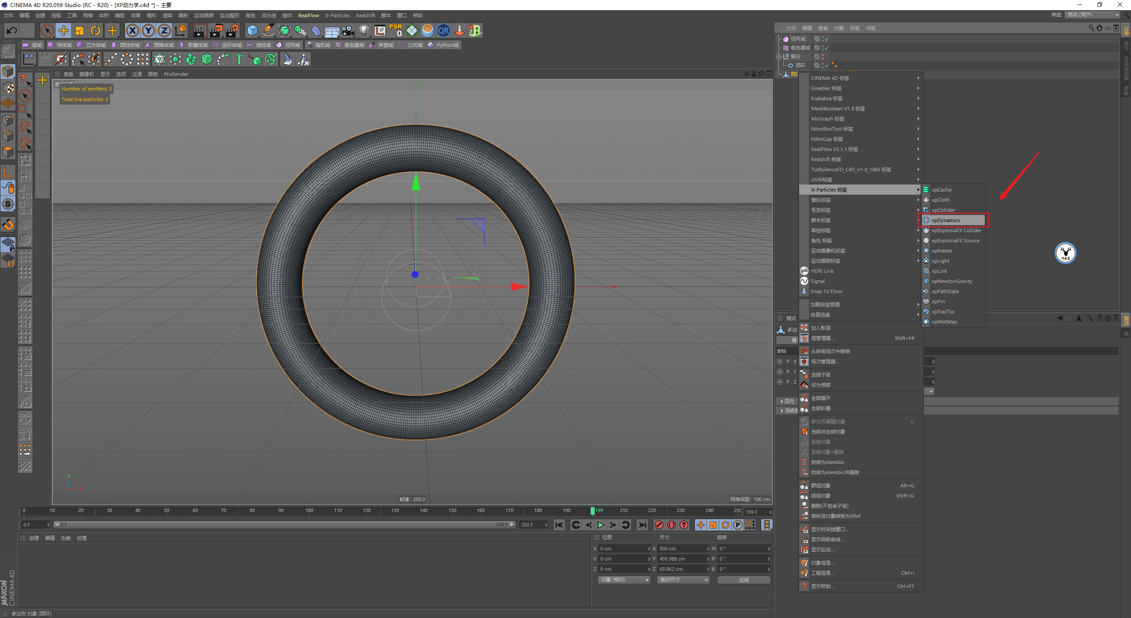Toggle the 径向域 enable checkmark
Image resolution: width=1131 pixels, height=618 pixels.
click(827, 39)
